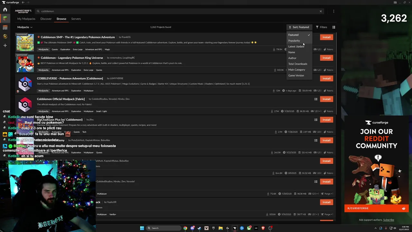Sort by Latest Update
The height and width of the screenshot is (232, 412).
299,46
